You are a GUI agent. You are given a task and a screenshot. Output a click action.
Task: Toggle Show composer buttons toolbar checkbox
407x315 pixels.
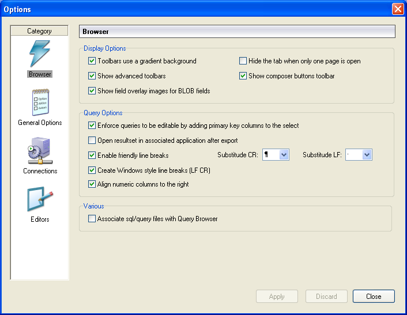click(243, 76)
